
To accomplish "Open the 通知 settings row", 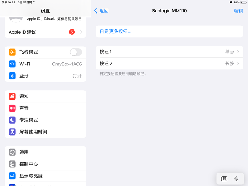I will point(45,96).
